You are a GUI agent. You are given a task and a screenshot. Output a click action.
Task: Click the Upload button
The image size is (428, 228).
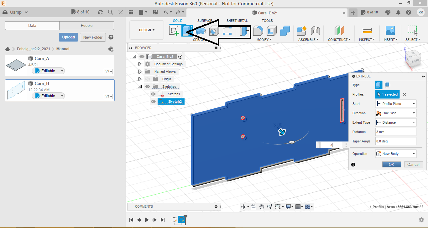click(x=68, y=37)
